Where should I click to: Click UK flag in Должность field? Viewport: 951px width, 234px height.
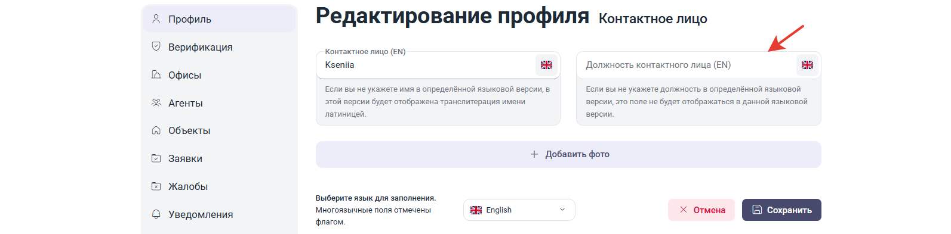(807, 65)
